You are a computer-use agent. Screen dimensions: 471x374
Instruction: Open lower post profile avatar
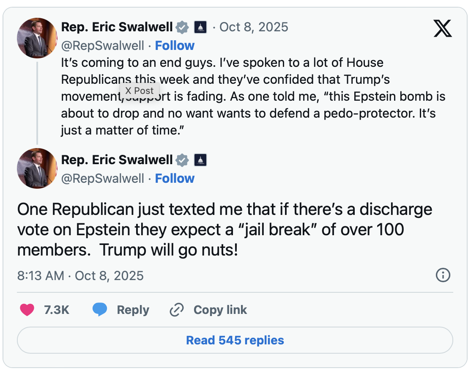[x=37, y=168]
